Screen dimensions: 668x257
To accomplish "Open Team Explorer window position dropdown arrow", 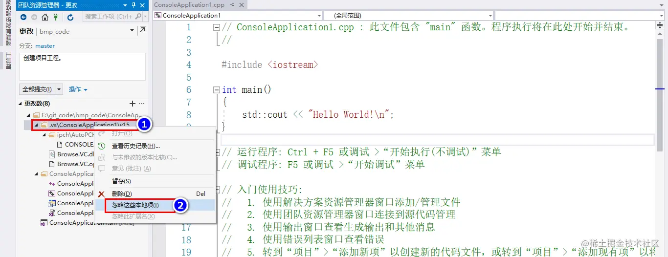I will (125, 5).
